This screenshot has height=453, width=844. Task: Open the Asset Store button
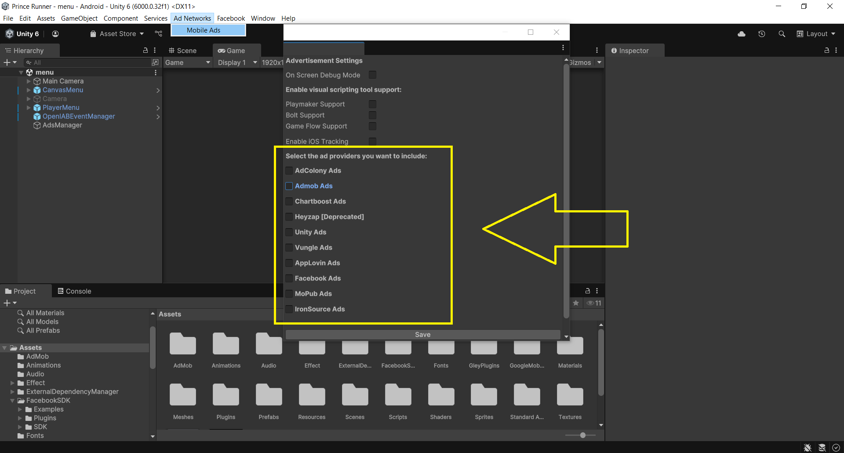tap(117, 34)
